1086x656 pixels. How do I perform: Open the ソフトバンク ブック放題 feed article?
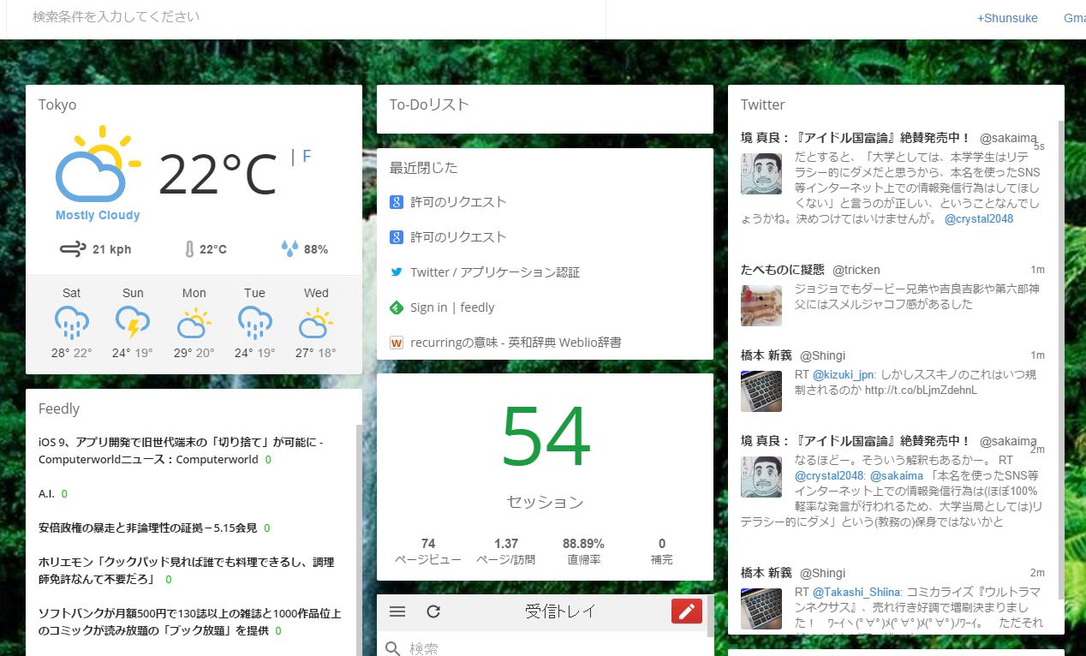coord(190,622)
